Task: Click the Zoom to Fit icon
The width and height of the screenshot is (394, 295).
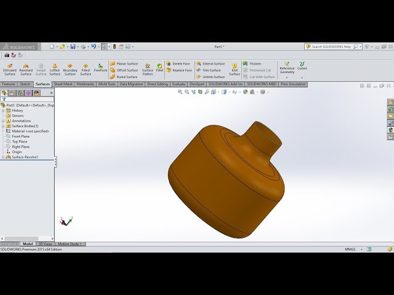Action: click(180, 92)
